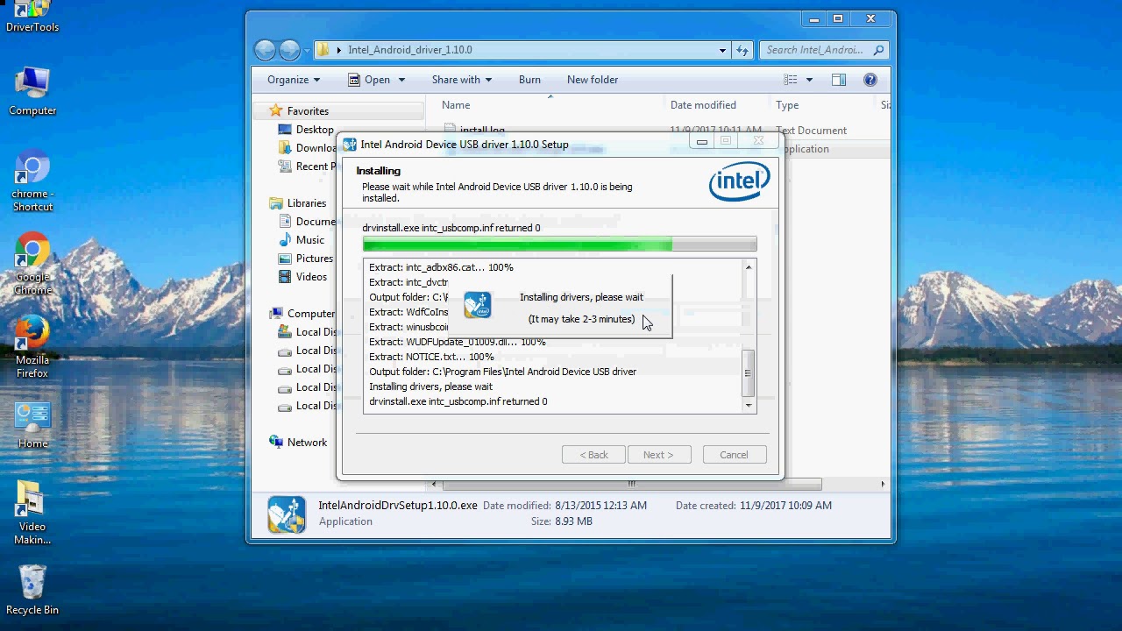Image resolution: width=1122 pixels, height=631 pixels.
Task: Click the Search Intel_Android box
Action: click(824, 50)
